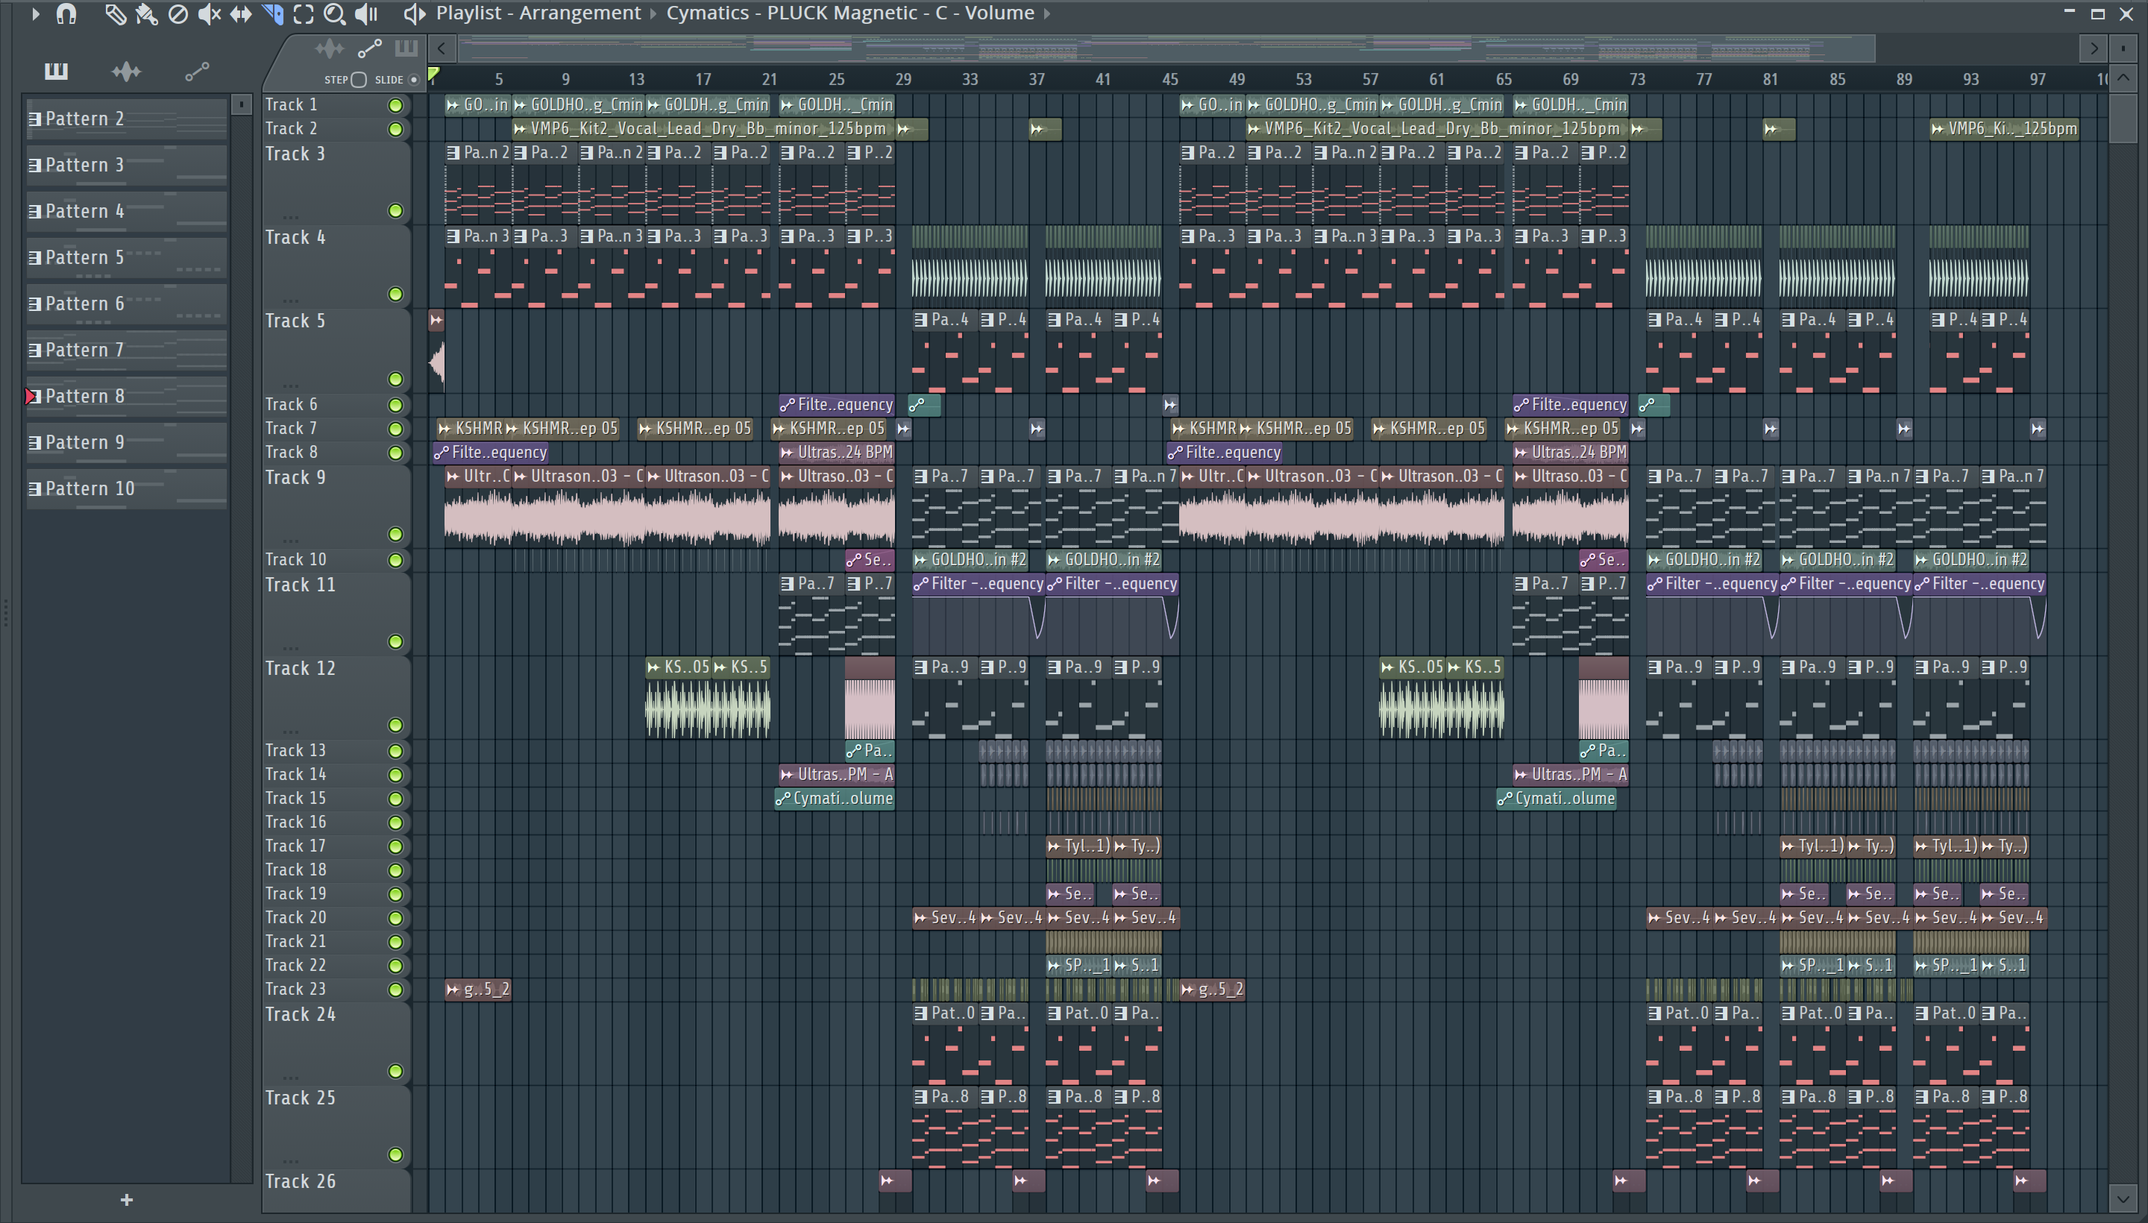Select Pattern 8 in the picker

126,396
